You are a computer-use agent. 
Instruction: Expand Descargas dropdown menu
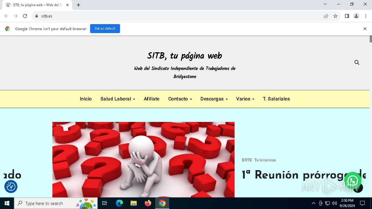pos(214,99)
